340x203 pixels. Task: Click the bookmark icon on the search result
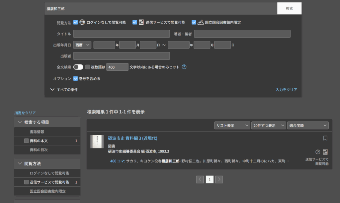pos(325,138)
